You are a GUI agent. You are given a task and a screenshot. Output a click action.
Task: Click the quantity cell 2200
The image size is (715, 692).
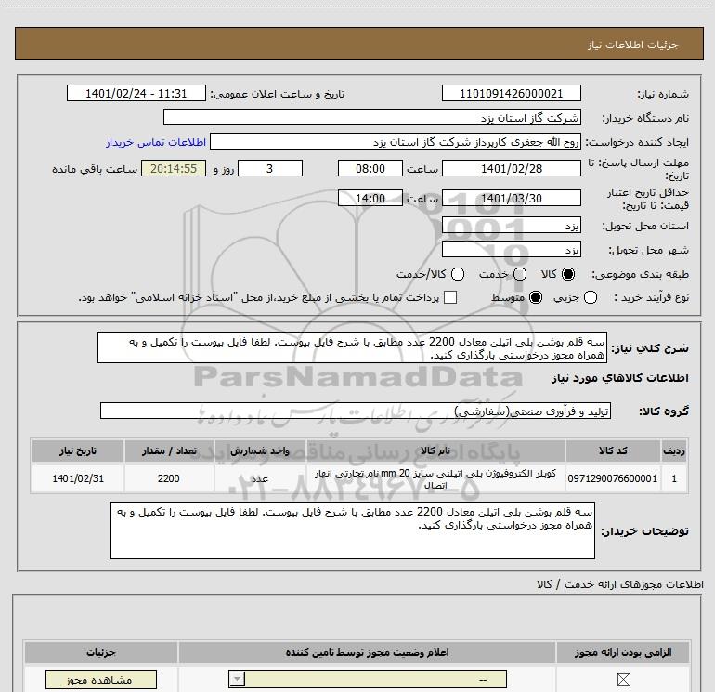pos(169,478)
